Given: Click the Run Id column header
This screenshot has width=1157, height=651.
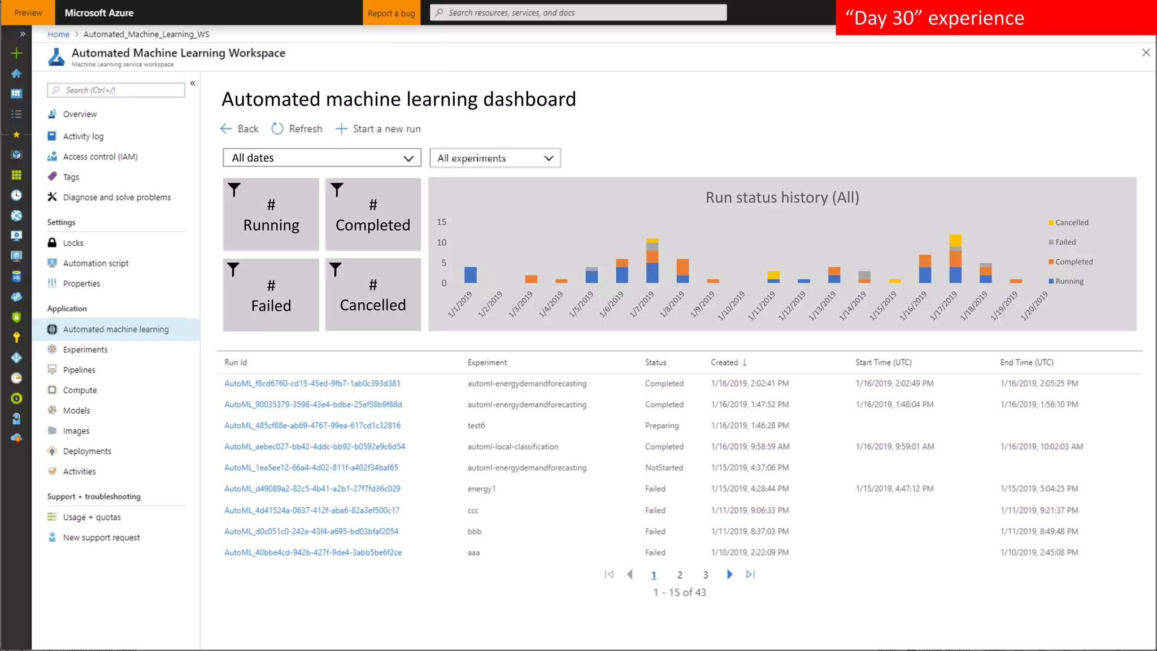Looking at the screenshot, I should (x=236, y=363).
